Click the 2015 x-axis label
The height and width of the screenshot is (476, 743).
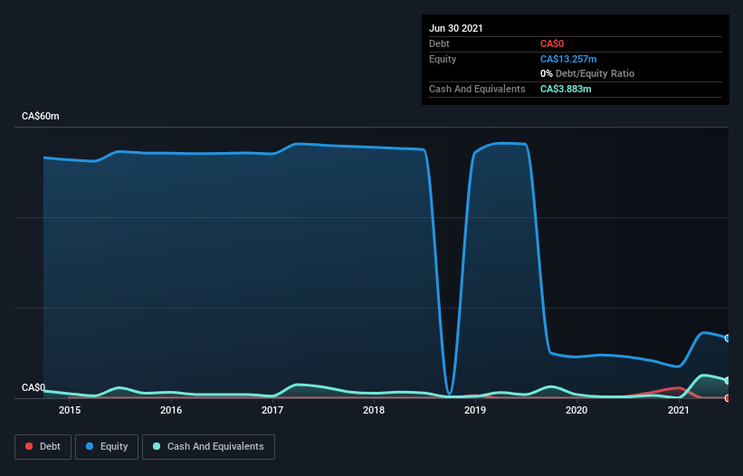tap(70, 410)
